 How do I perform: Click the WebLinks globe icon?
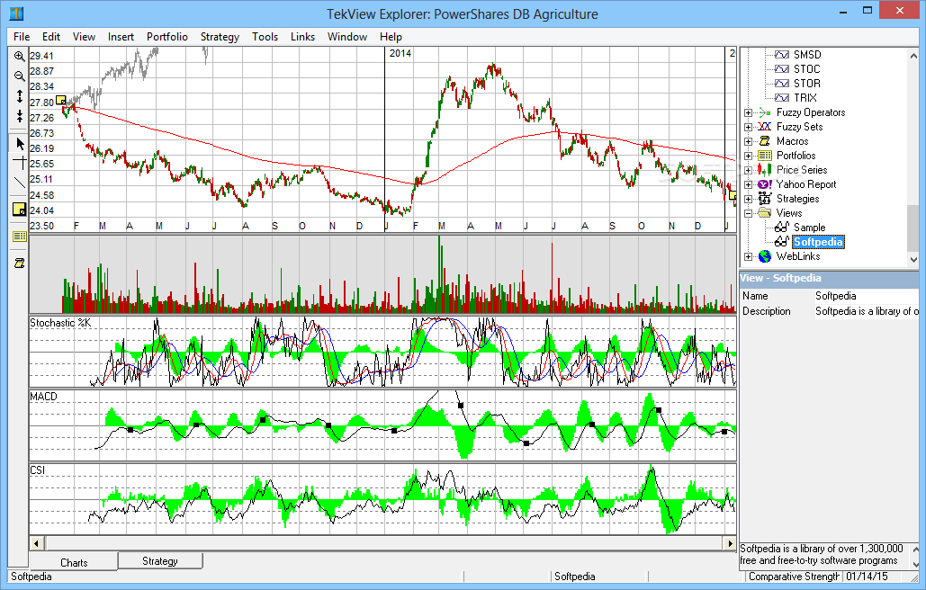(x=765, y=256)
